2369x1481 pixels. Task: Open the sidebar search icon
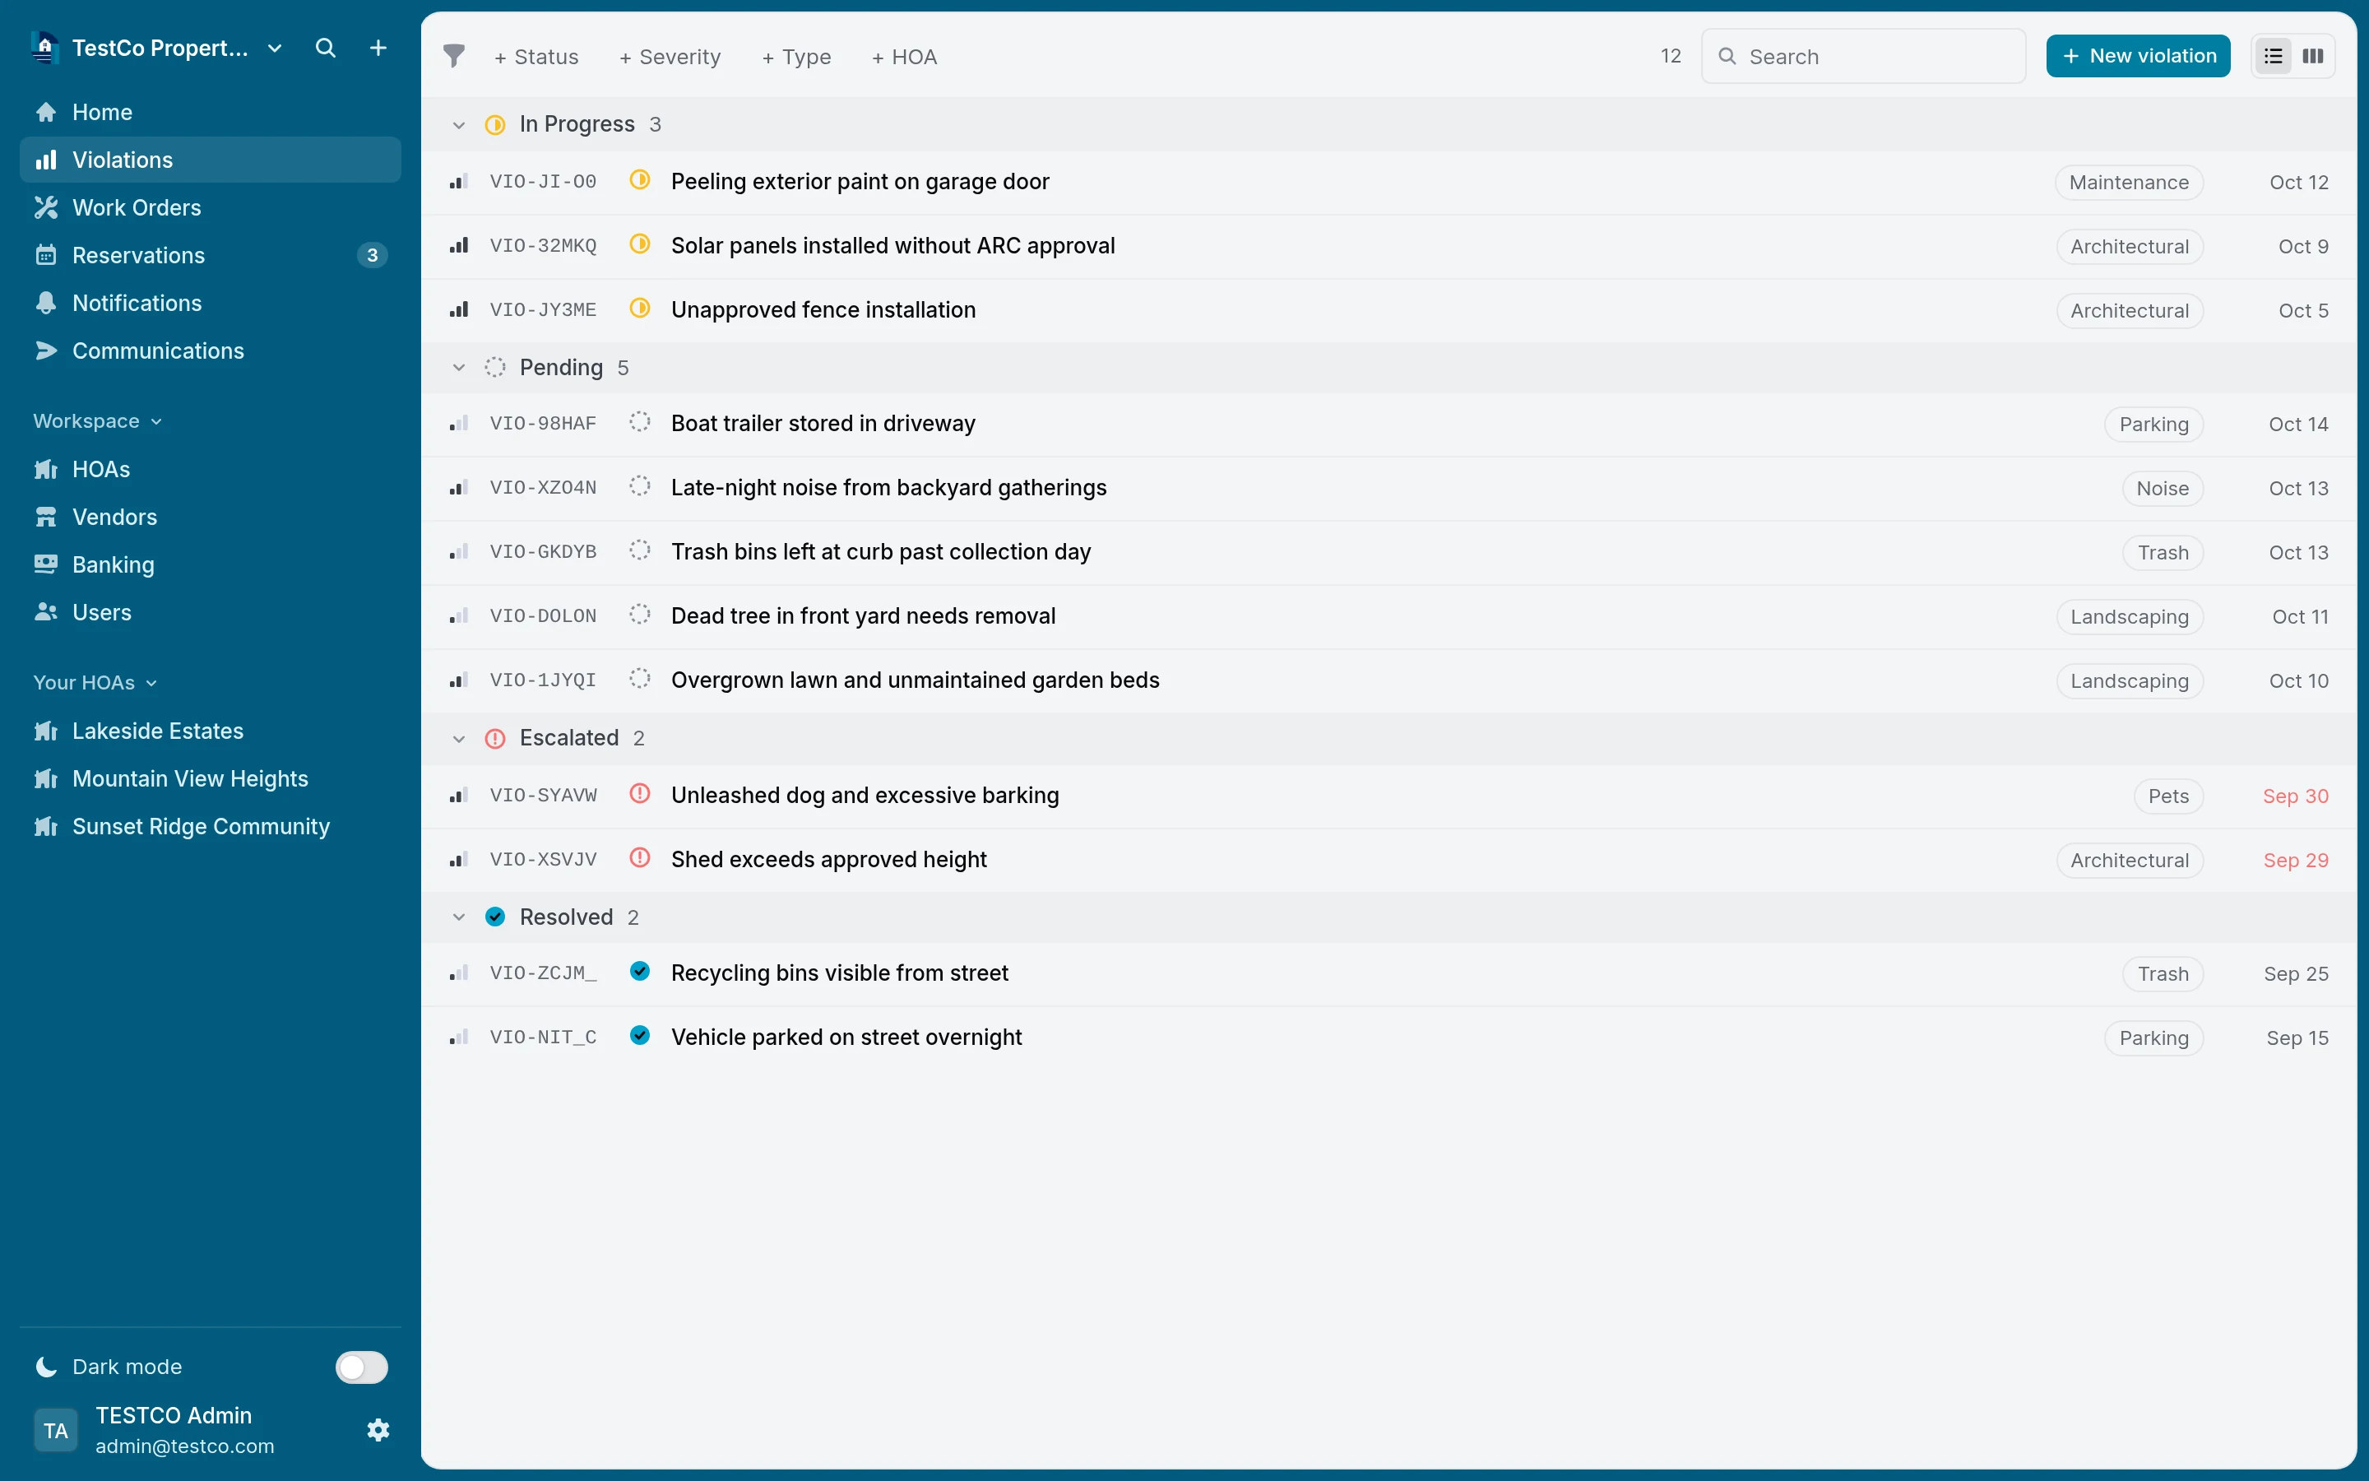tap(326, 48)
